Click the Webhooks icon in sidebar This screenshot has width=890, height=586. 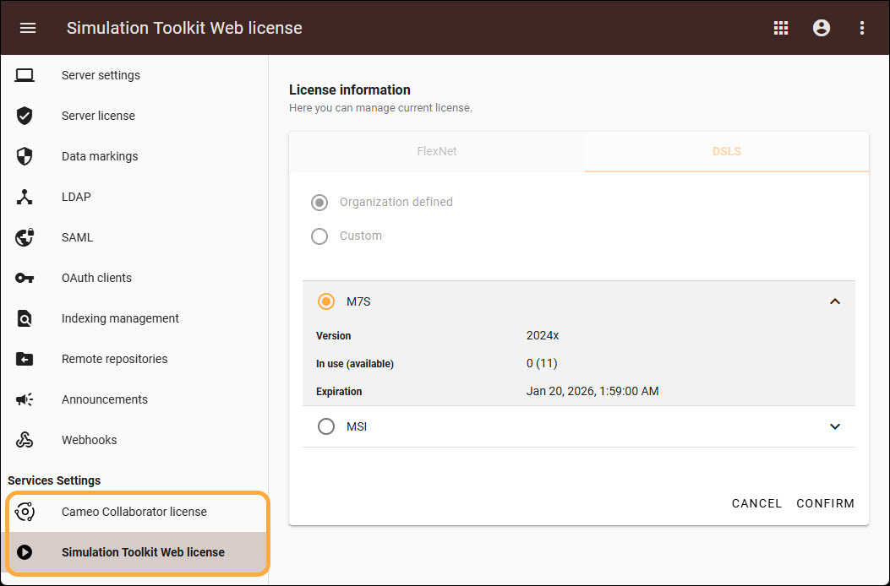25,440
